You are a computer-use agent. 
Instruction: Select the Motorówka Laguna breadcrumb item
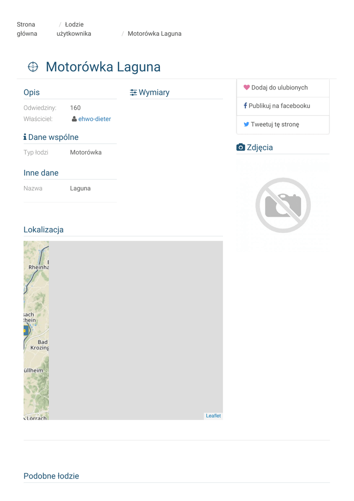(x=155, y=34)
